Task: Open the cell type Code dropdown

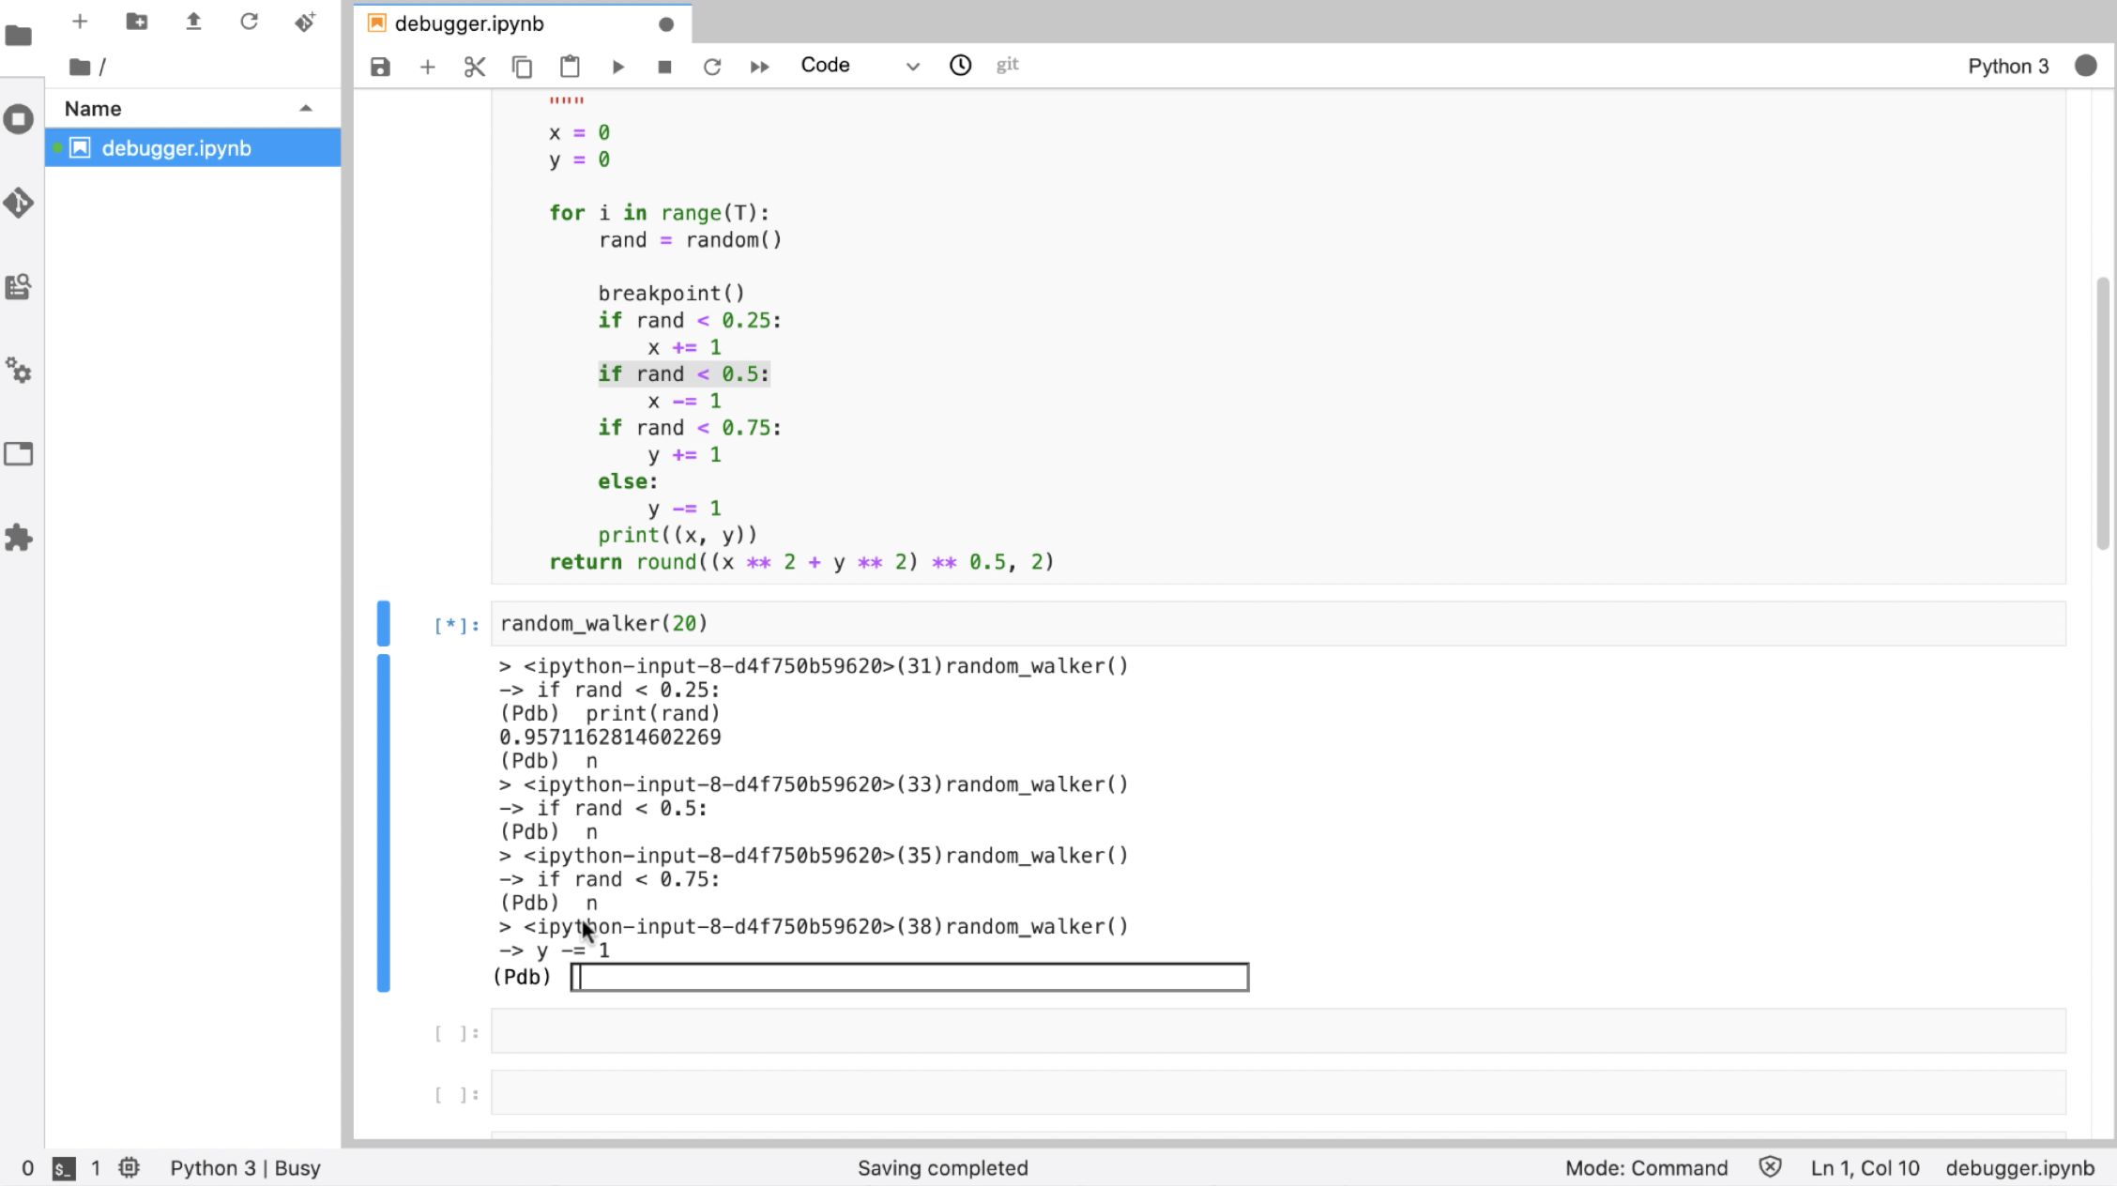Action: 859,66
